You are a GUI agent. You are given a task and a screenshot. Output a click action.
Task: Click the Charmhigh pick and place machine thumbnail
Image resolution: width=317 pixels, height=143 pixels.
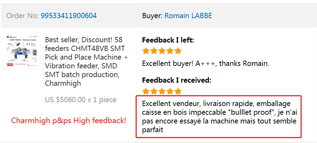click(22, 51)
